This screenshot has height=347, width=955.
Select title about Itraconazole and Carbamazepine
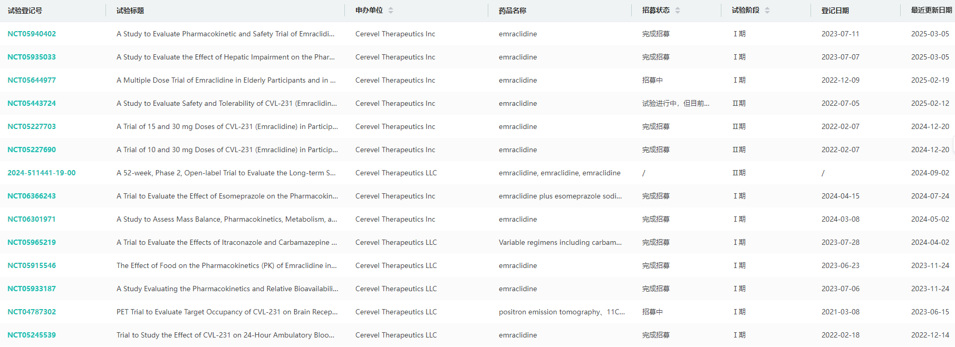coord(227,242)
